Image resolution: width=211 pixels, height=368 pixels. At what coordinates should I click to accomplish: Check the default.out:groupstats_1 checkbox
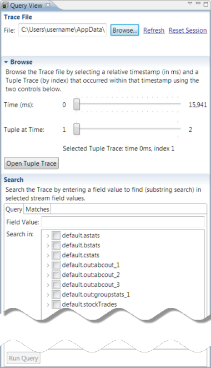pos(56,295)
